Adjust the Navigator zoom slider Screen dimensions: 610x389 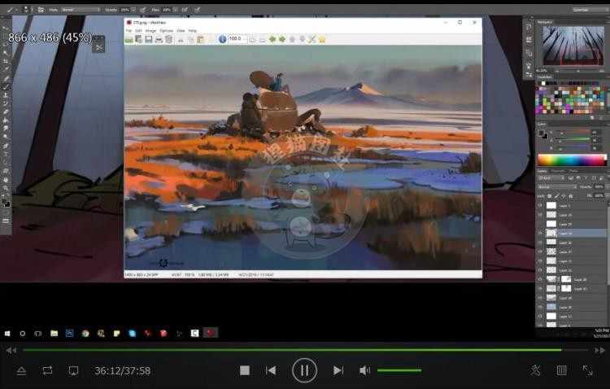click(577, 71)
